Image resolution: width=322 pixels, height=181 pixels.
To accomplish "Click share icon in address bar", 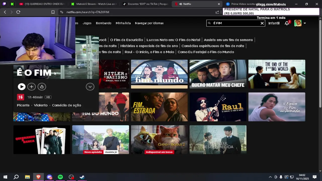I will [x=217, y=12].
